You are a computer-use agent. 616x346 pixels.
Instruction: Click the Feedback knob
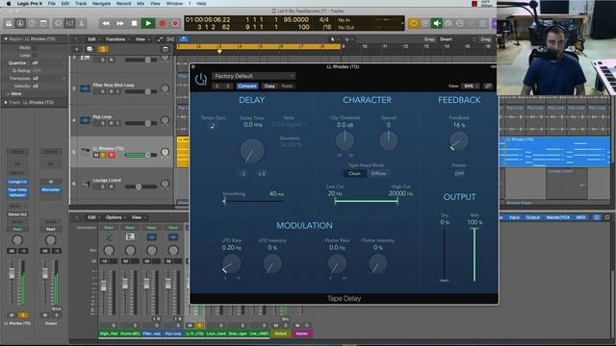tap(458, 141)
